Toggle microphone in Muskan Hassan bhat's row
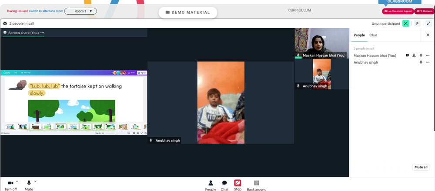This screenshot has height=191, width=435. pos(421,55)
